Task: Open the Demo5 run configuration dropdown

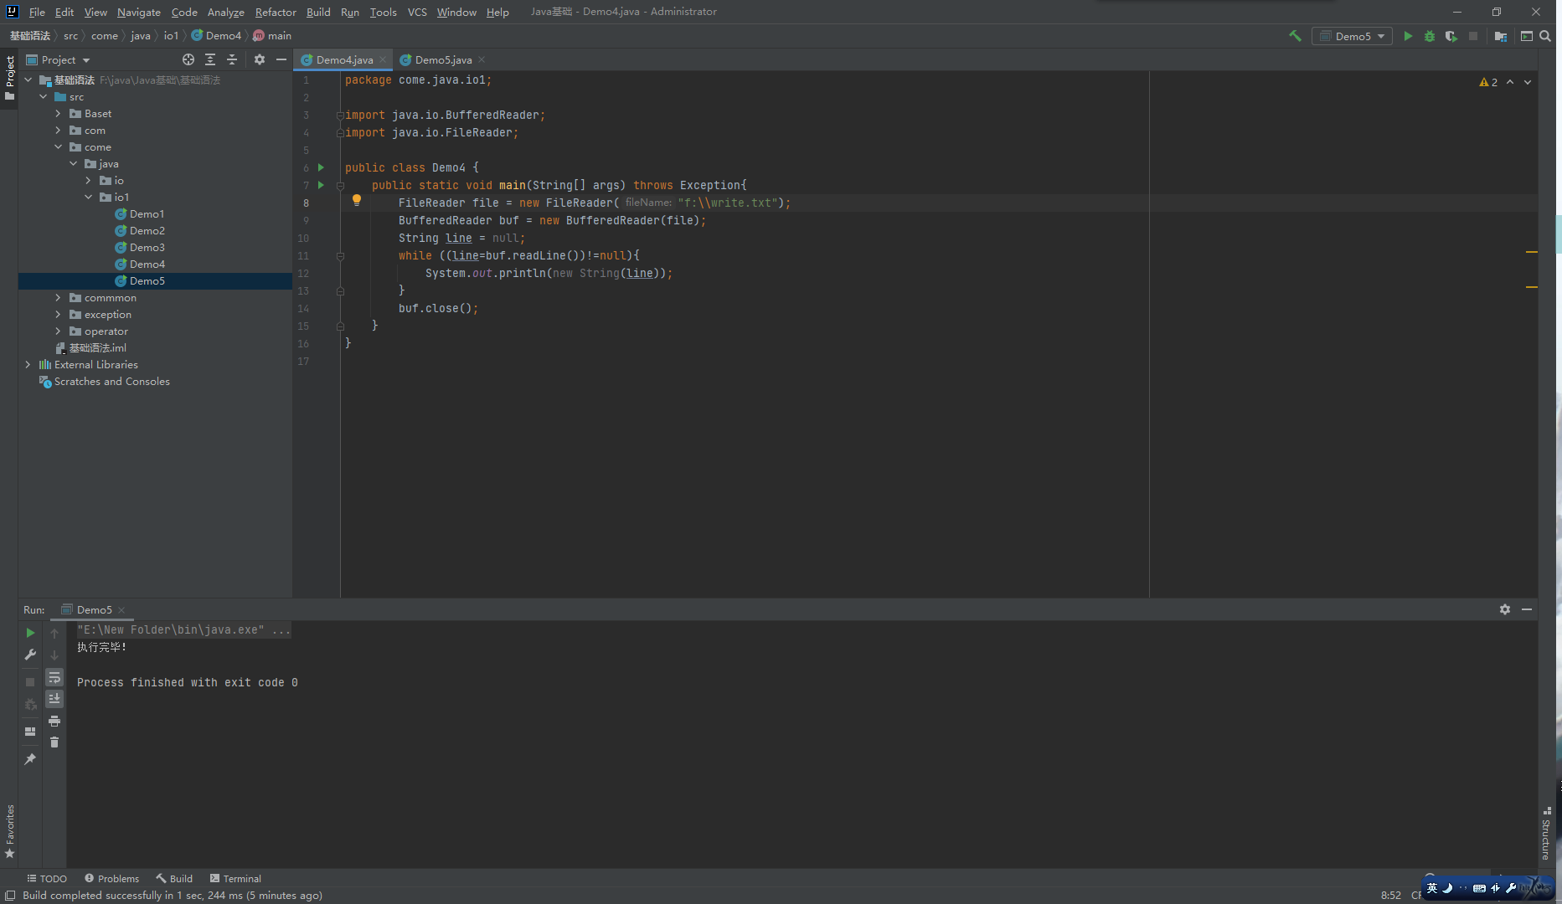Action: tap(1352, 36)
